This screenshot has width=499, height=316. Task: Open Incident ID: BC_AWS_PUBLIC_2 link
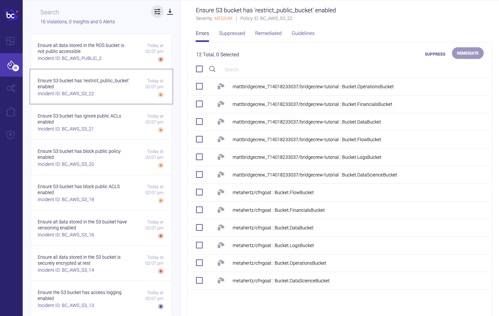[70, 58]
